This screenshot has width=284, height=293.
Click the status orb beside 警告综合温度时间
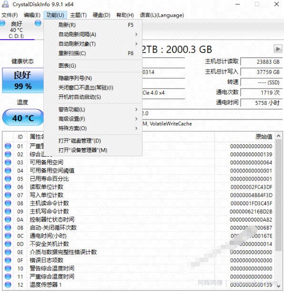tap(8, 268)
